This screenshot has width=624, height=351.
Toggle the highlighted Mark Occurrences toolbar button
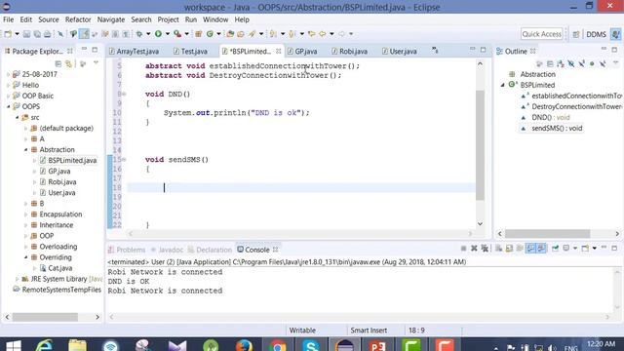point(84,34)
